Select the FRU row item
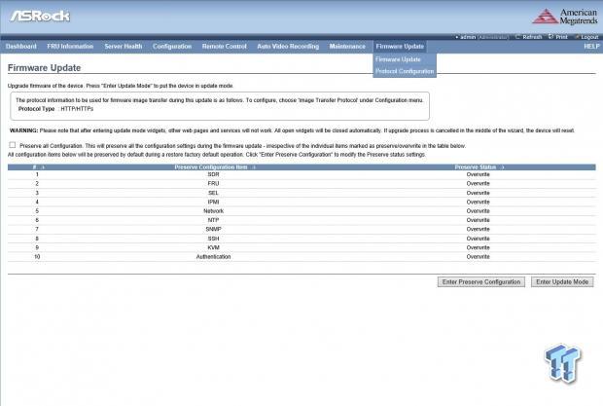The height and width of the screenshot is (406, 603). (x=213, y=184)
